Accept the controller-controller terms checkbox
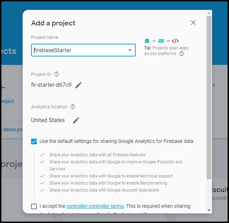229x223 pixels. tap(34, 206)
